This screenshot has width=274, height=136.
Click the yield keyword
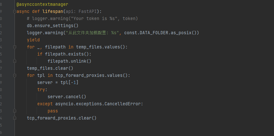(33, 40)
